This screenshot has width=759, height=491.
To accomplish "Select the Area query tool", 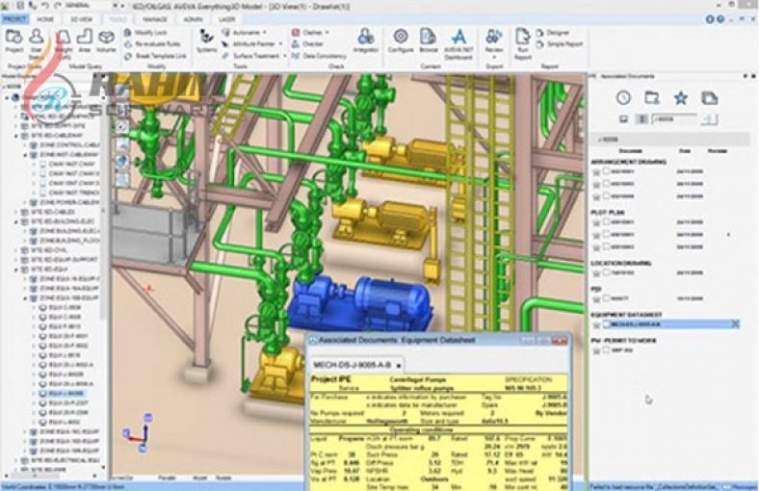I will 84,41.
